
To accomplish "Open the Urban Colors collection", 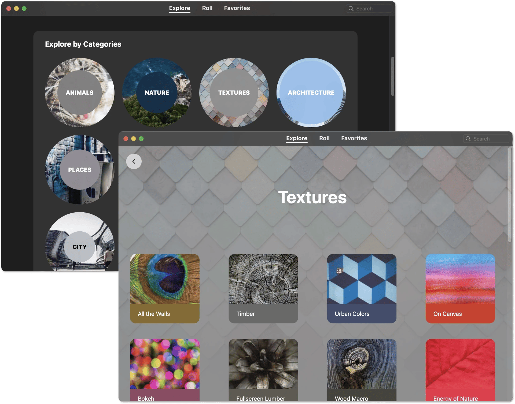I will click(x=362, y=288).
